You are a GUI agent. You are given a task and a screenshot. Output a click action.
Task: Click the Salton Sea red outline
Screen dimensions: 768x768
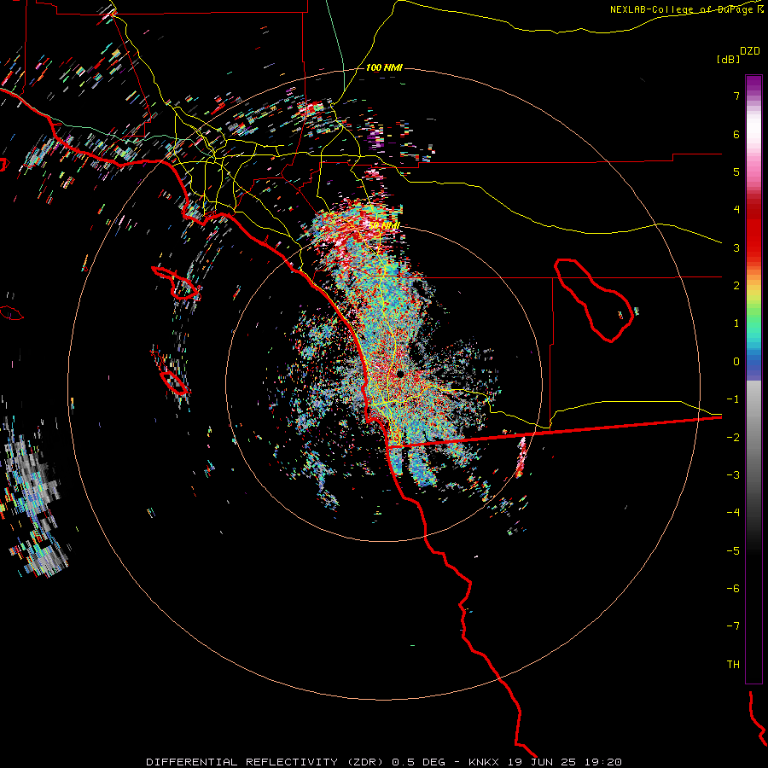[x=594, y=300]
